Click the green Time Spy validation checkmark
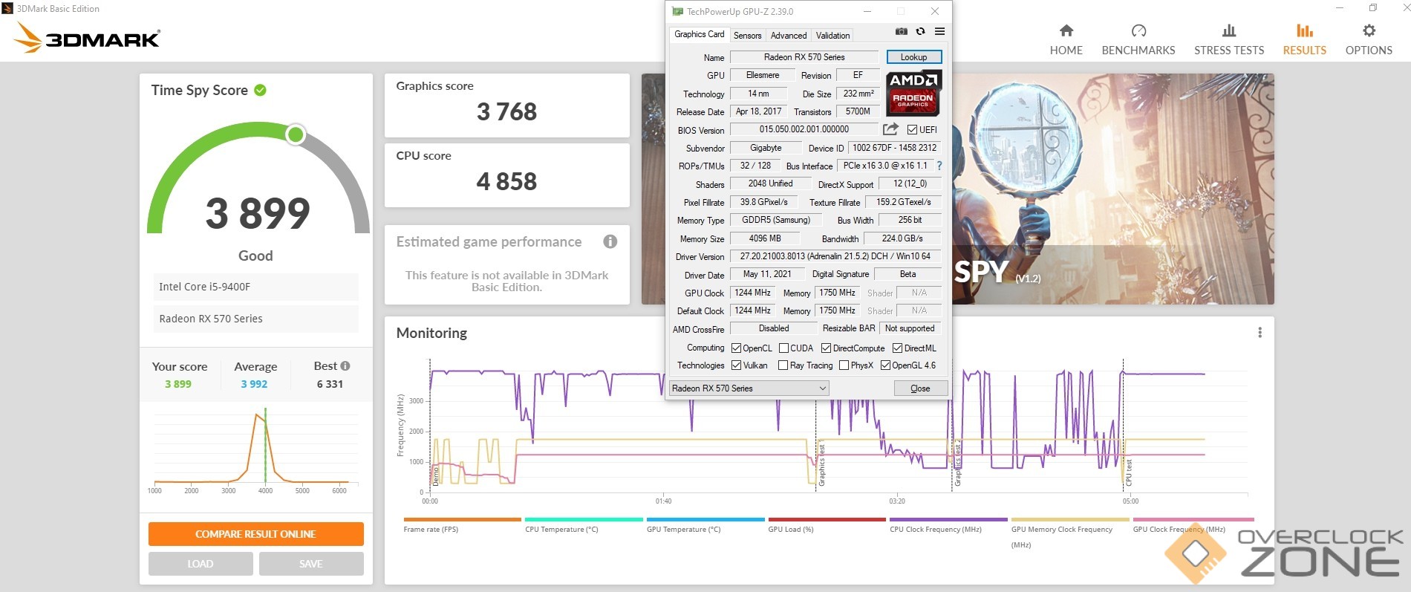Viewport: 1411px width, 592px height. click(260, 90)
